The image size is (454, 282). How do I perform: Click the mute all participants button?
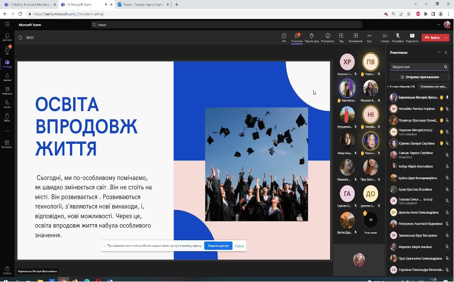tap(433, 87)
